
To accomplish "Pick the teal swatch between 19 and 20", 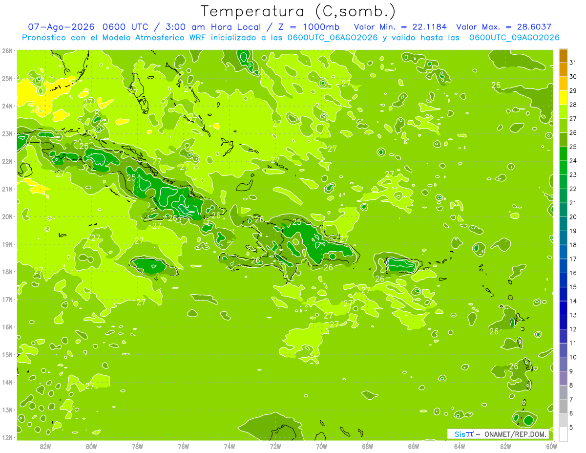I will 563,224.
